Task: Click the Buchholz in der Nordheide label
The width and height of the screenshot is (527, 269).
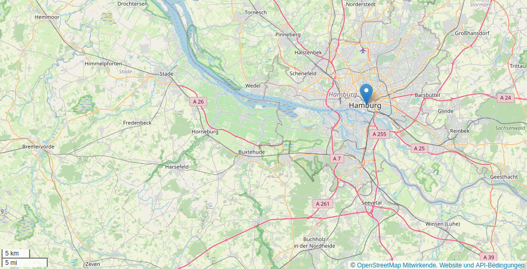Action: [319, 243]
